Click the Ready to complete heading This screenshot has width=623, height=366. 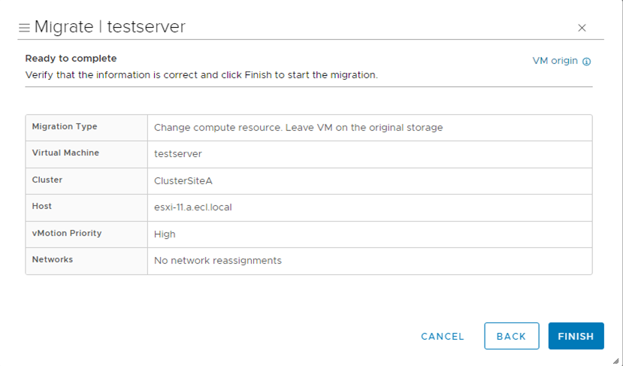point(71,58)
